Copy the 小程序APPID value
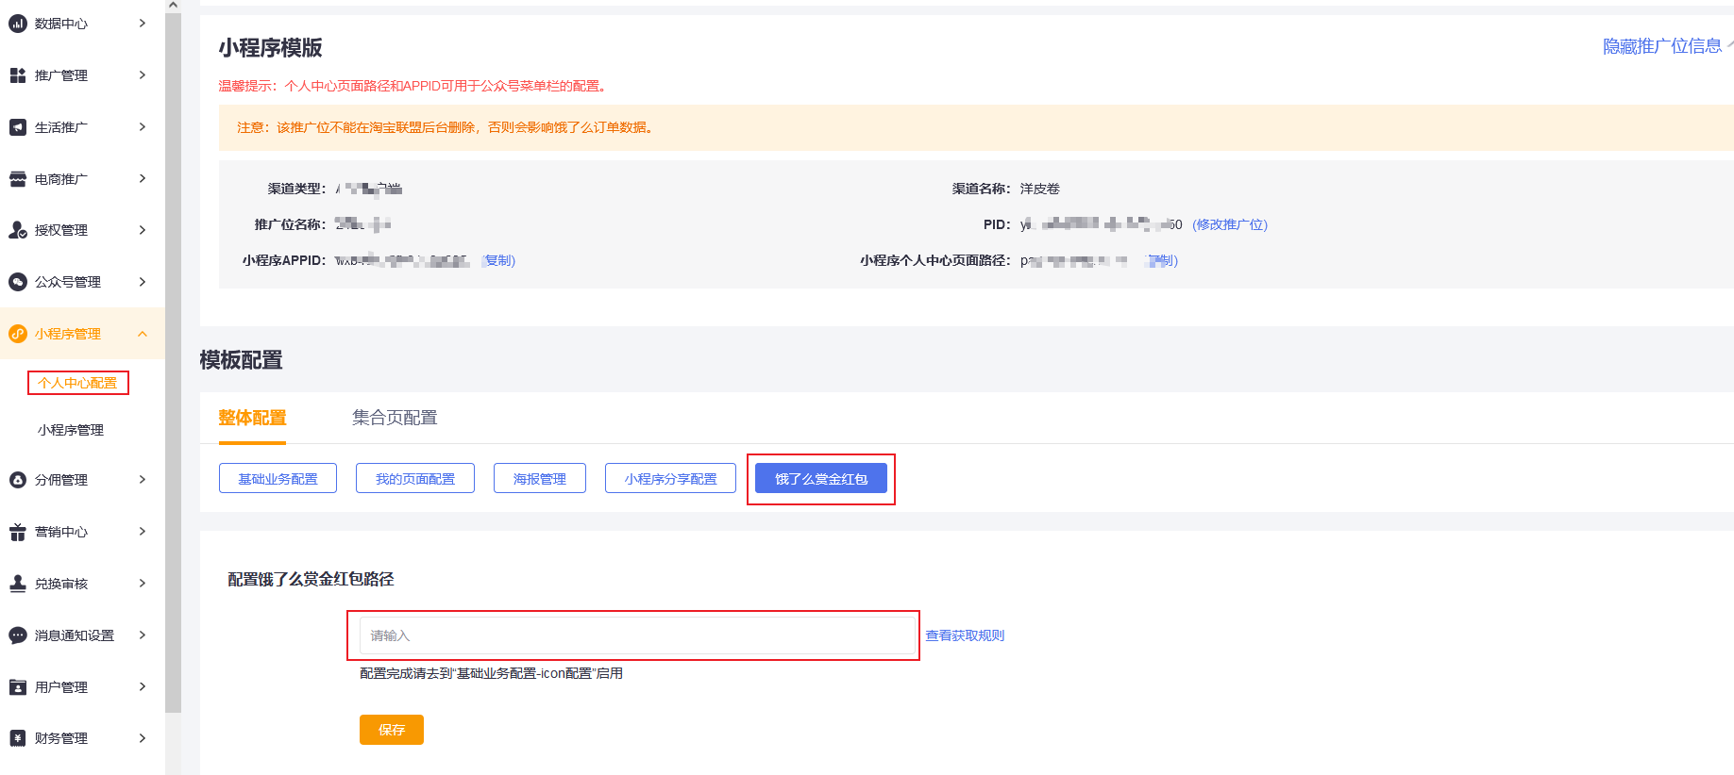This screenshot has width=1734, height=775. [498, 260]
